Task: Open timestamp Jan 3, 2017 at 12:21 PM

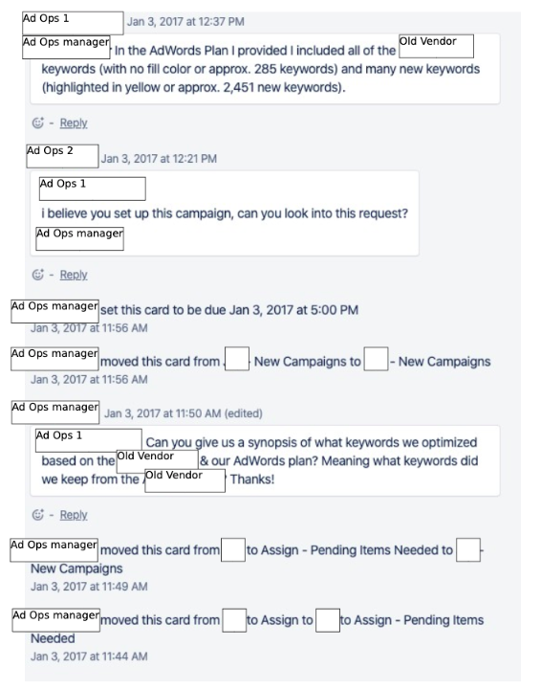Action: (159, 159)
